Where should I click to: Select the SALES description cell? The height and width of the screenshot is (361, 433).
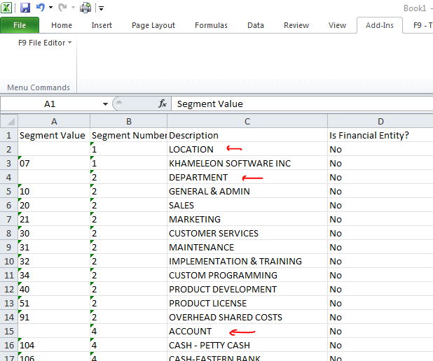[x=247, y=205]
